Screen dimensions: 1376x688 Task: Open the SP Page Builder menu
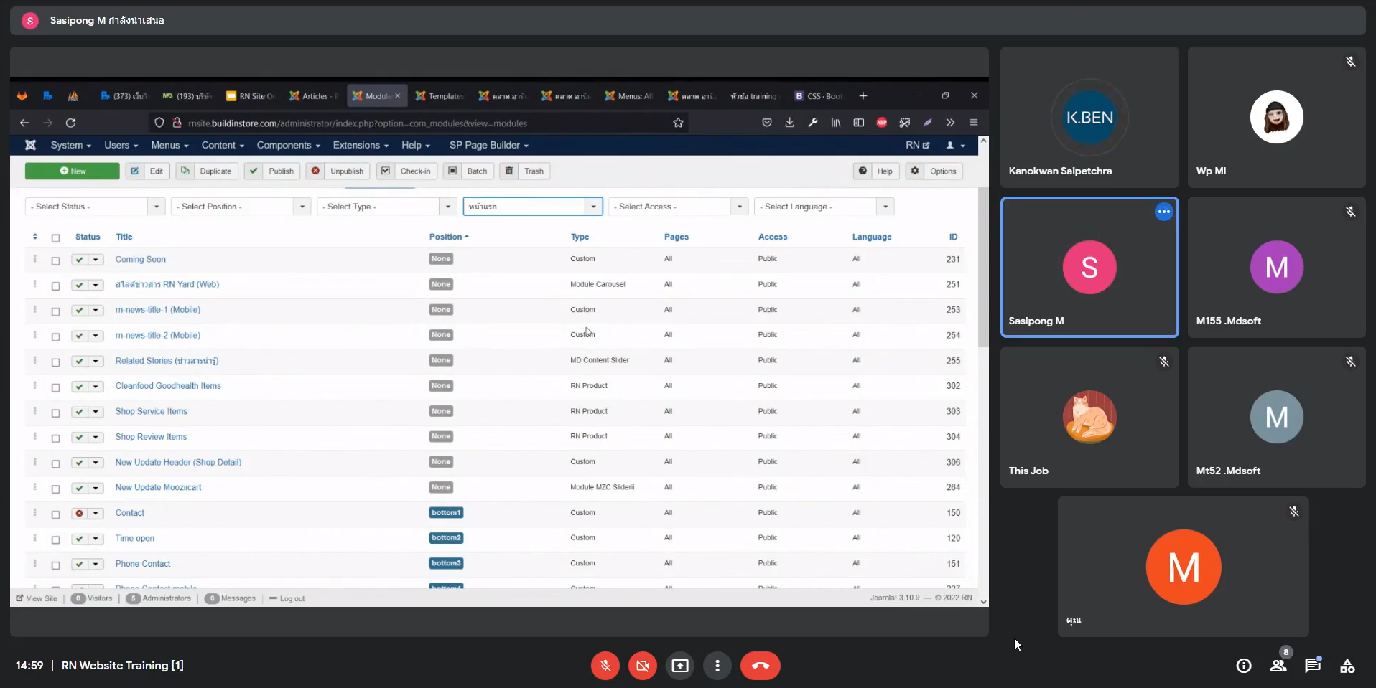click(488, 145)
